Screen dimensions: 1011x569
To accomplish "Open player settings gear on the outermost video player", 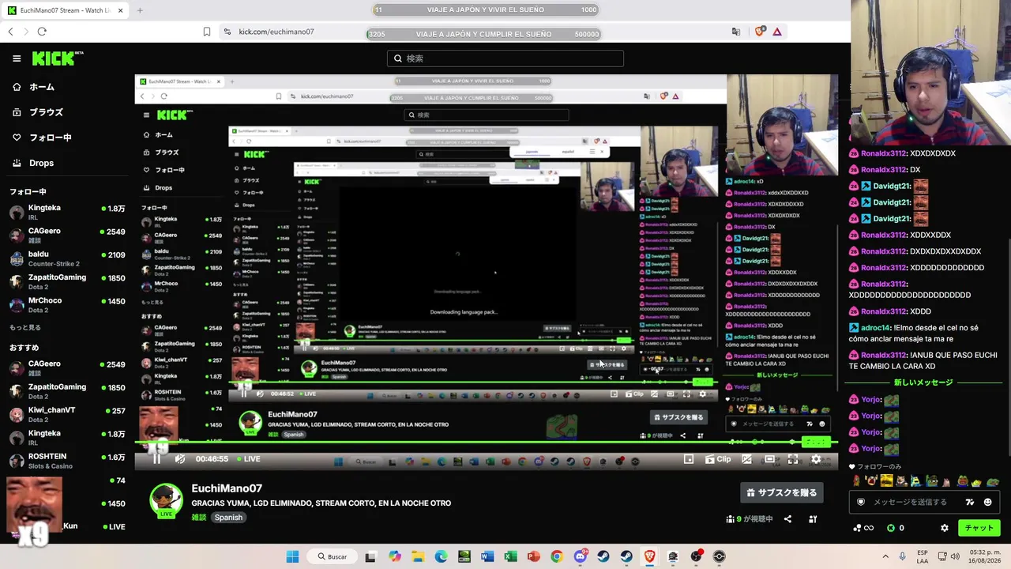I will pos(816,459).
